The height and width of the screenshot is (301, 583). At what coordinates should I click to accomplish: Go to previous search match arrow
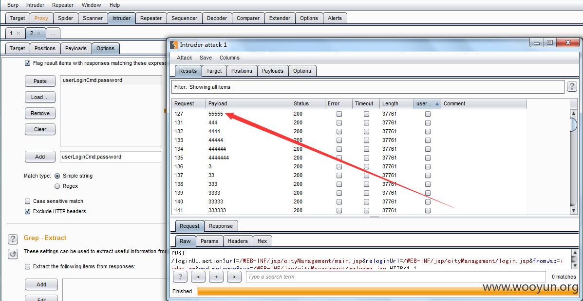coord(198,277)
